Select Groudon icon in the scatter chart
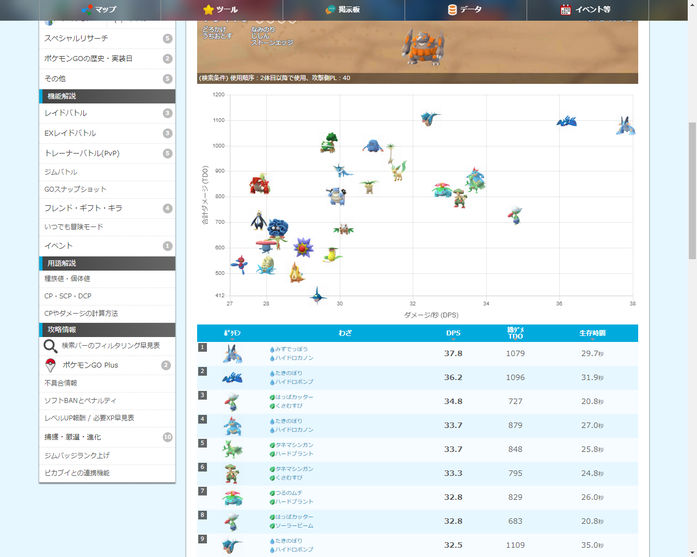The width and height of the screenshot is (697, 557). [260, 183]
